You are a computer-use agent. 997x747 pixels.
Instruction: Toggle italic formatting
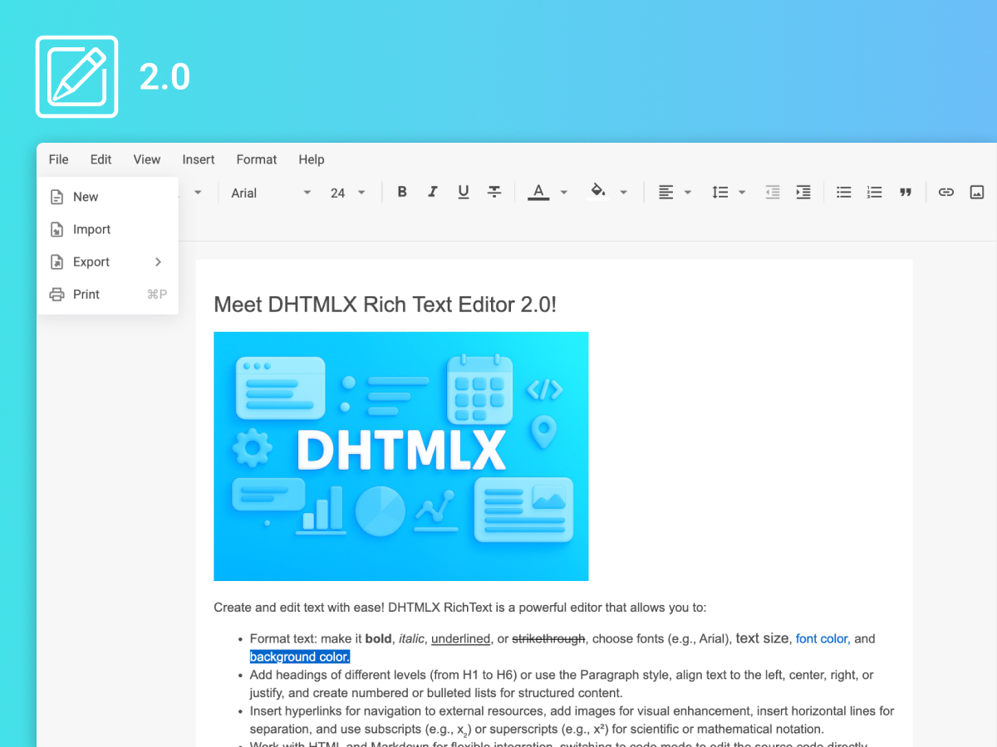433,193
